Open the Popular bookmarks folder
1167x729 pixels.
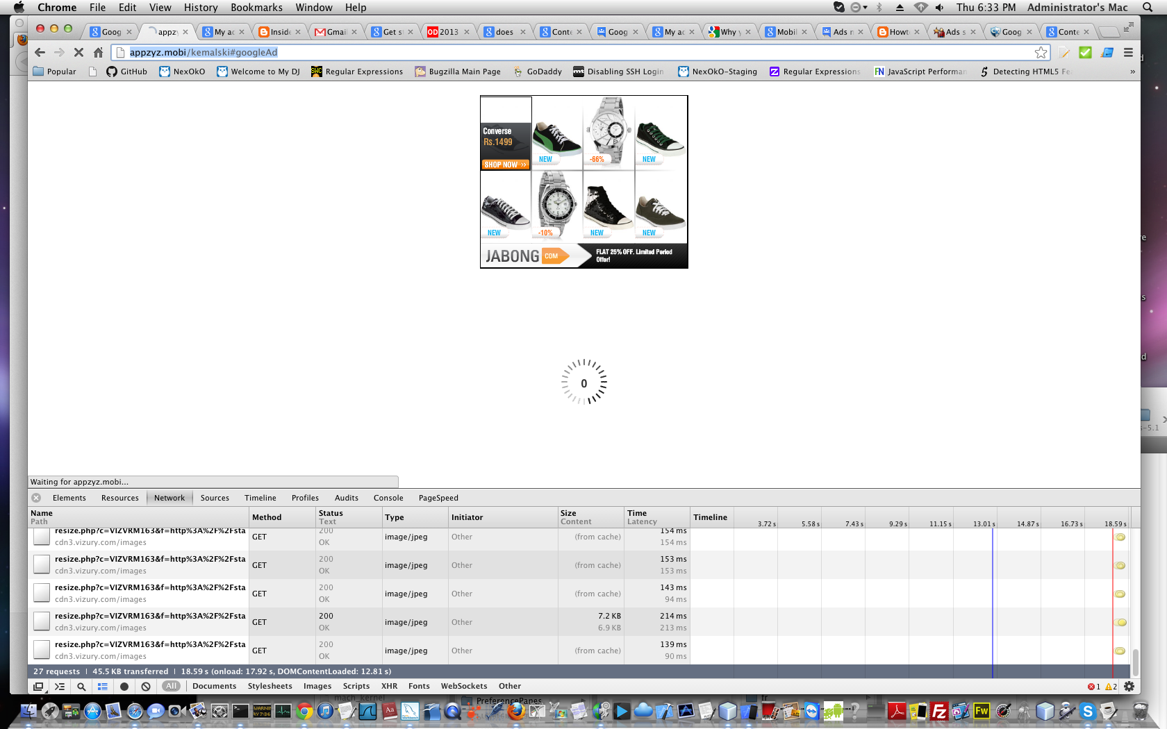tap(54, 72)
